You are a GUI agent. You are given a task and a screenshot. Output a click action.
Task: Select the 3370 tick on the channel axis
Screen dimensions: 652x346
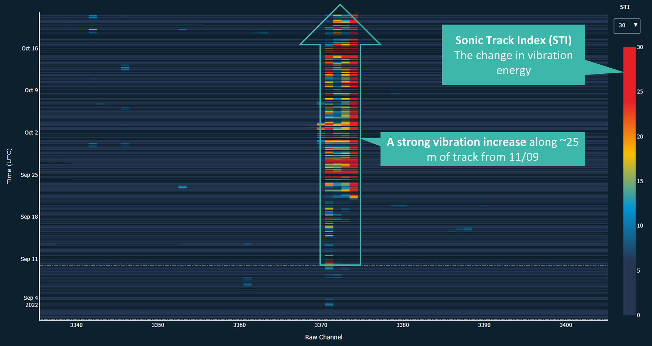(321, 325)
